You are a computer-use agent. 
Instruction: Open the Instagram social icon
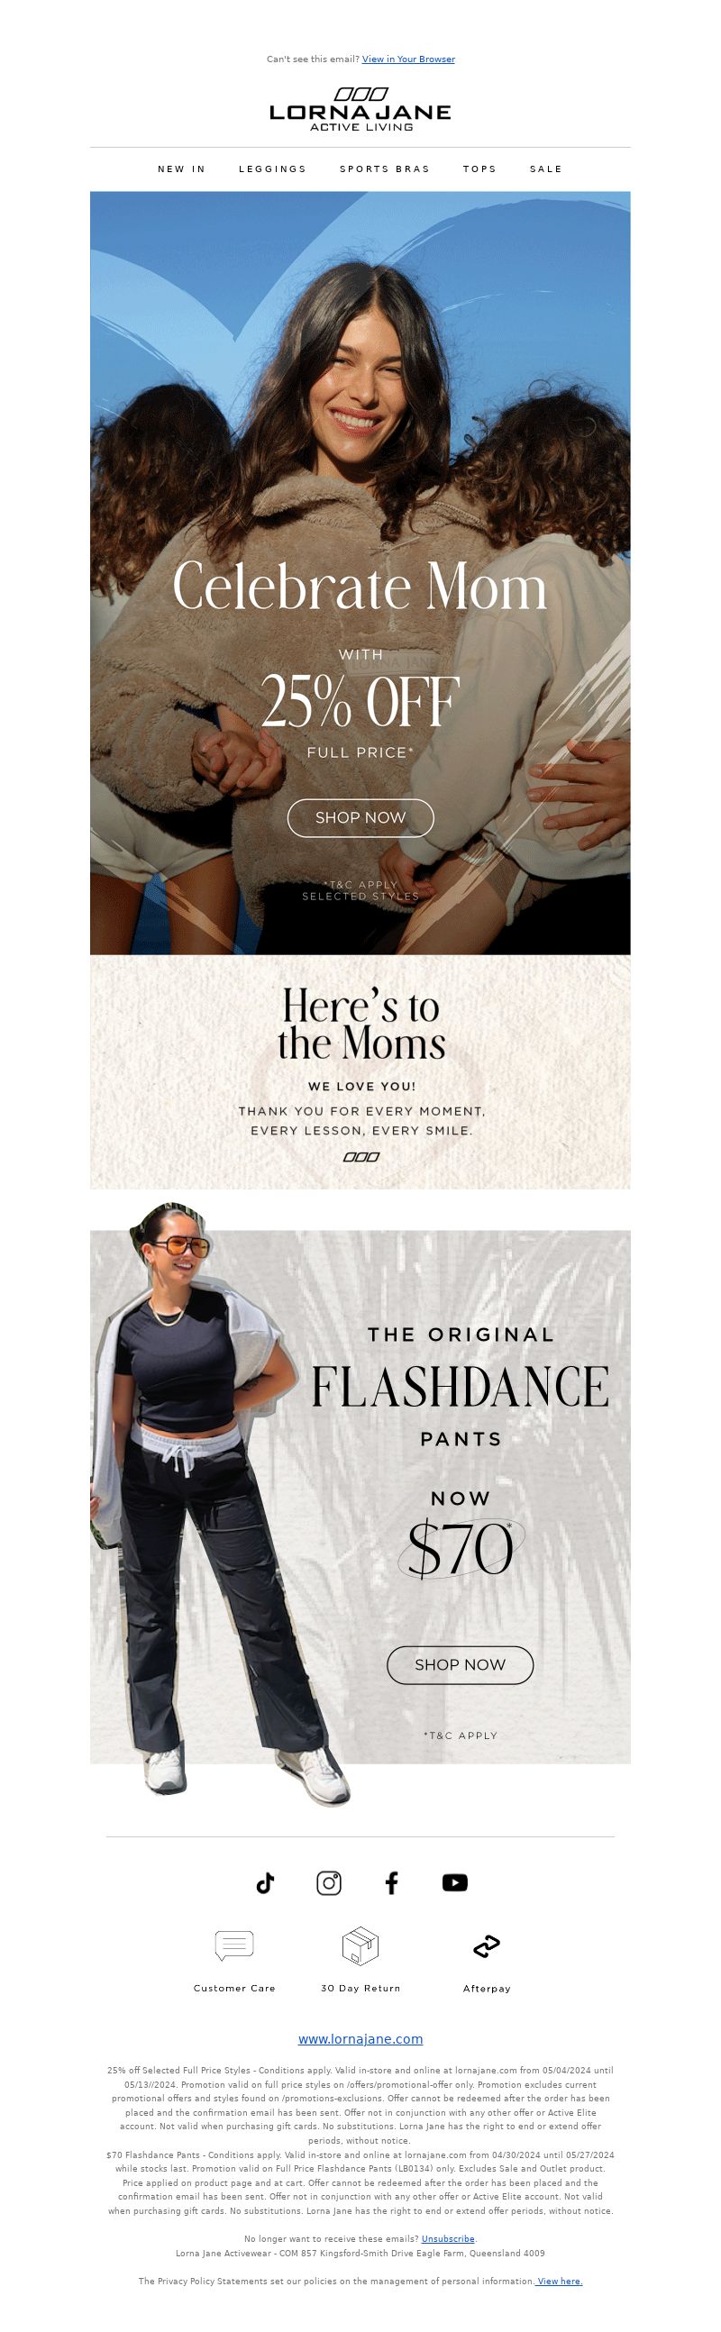[329, 1883]
